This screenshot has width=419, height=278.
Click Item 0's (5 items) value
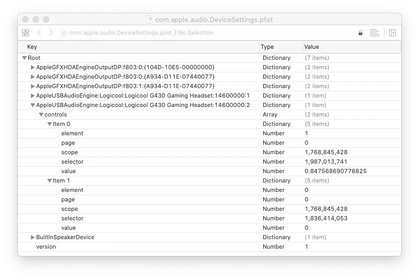[x=317, y=124]
